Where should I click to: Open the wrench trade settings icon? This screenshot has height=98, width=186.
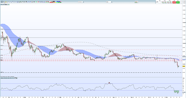pyautogui.click(x=157, y=2)
